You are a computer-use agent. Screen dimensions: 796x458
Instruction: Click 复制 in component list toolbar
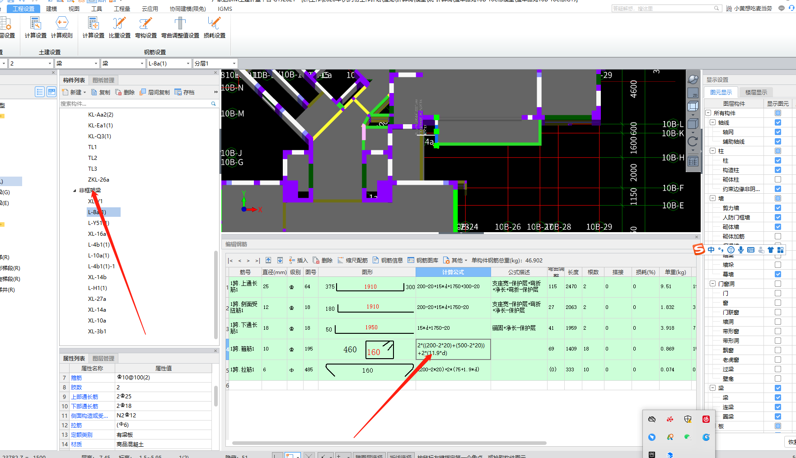(101, 92)
